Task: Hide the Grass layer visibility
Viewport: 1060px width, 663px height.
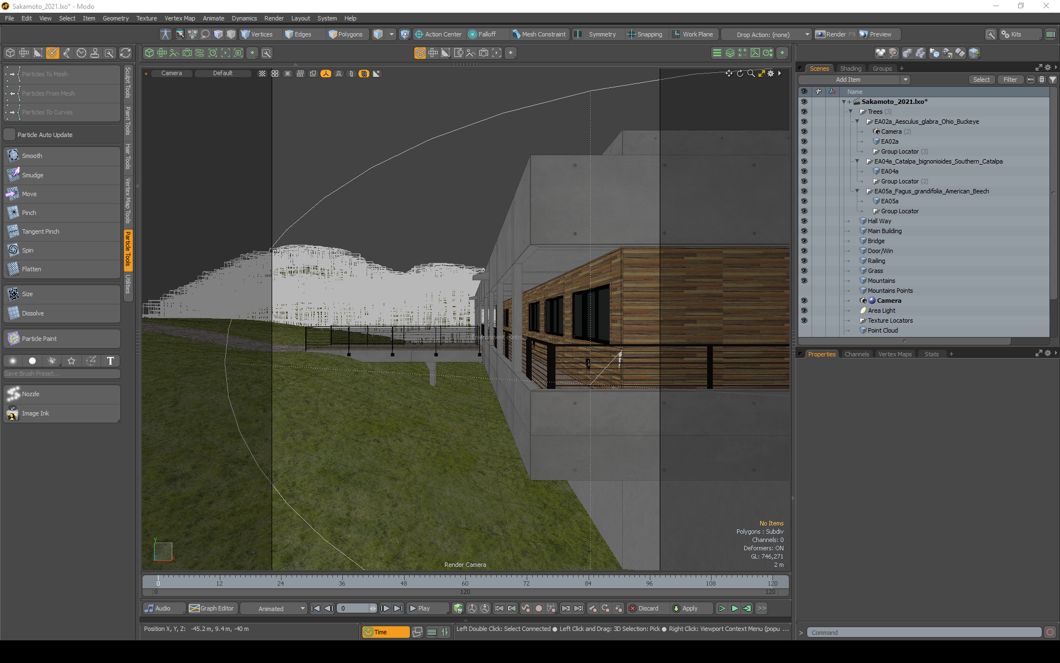Action: (x=804, y=271)
